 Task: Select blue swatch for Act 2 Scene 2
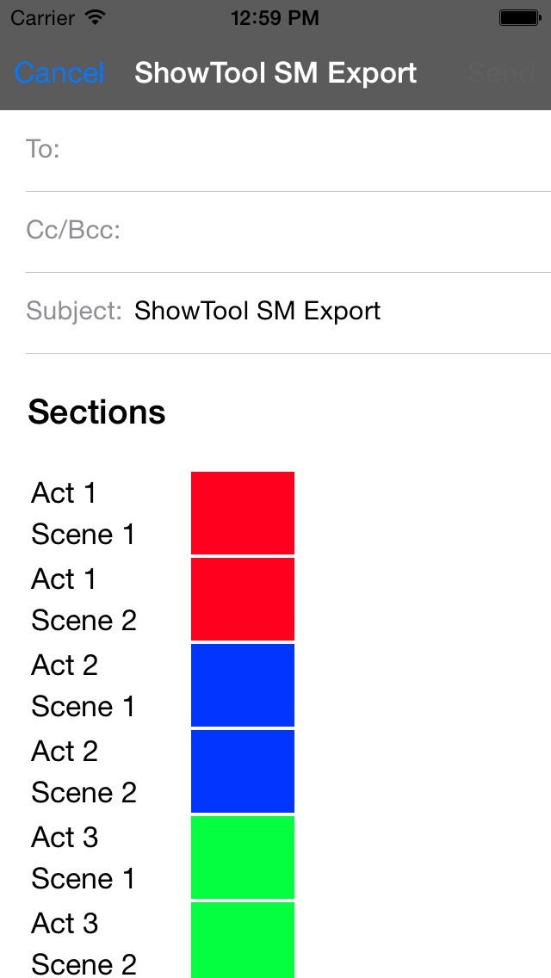(x=243, y=771)
